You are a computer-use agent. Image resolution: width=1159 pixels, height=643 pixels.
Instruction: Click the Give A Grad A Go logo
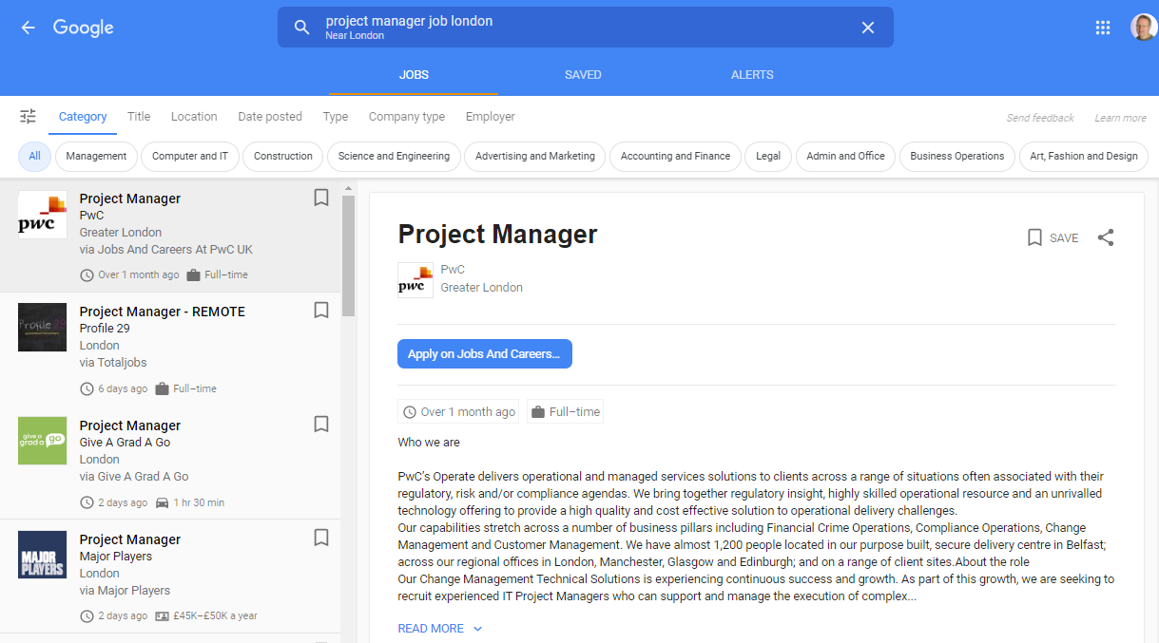click(x=43, y=441)
